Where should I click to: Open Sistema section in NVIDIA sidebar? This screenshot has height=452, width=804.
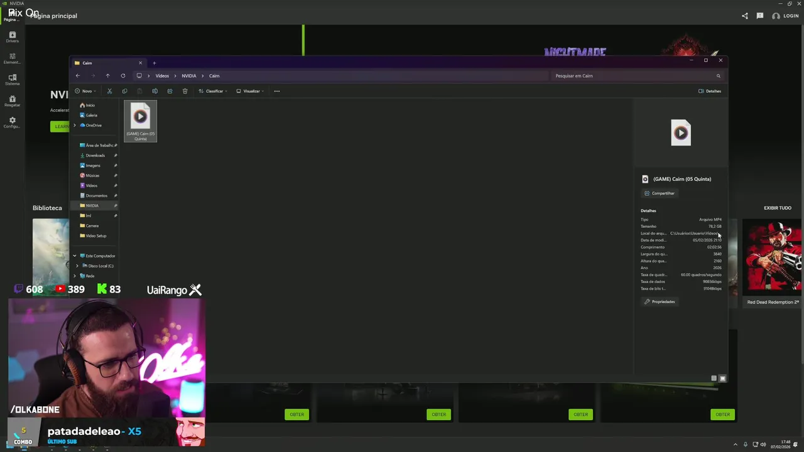[x=12, y=80]
